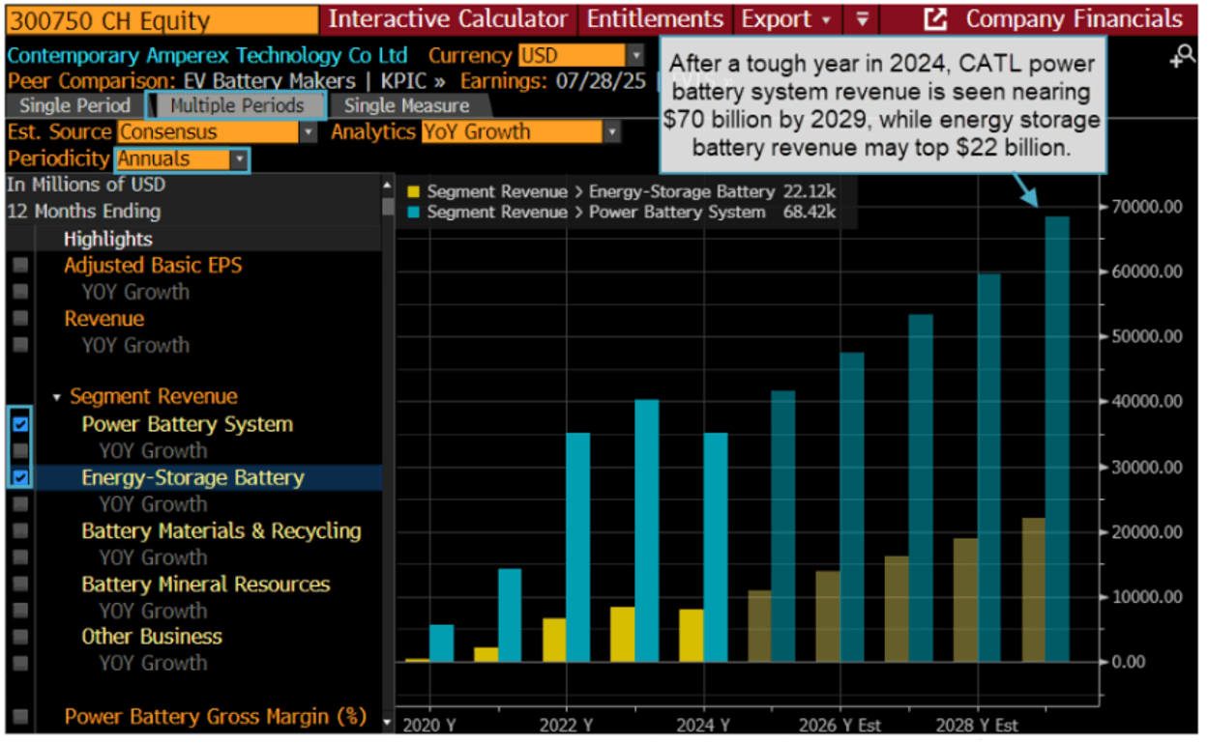The width and height of the screenshot is (1208, 743).
Task: Switch to the Single Measure tab
Action: point(404,105)
